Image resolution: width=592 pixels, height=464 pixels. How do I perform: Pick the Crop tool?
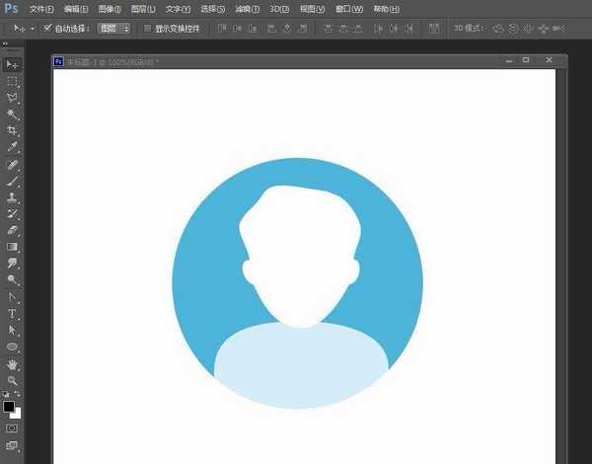13,130
